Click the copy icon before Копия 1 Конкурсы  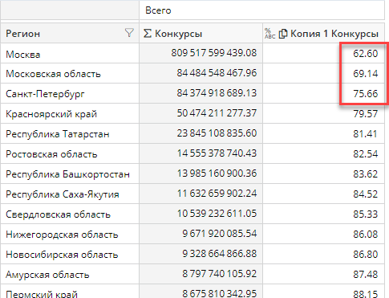283,34
